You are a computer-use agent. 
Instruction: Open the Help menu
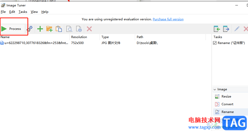click(45, 12)
